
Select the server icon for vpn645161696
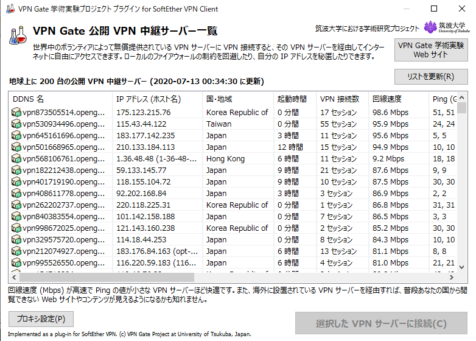pyautogui.click(x=16, y=136)
